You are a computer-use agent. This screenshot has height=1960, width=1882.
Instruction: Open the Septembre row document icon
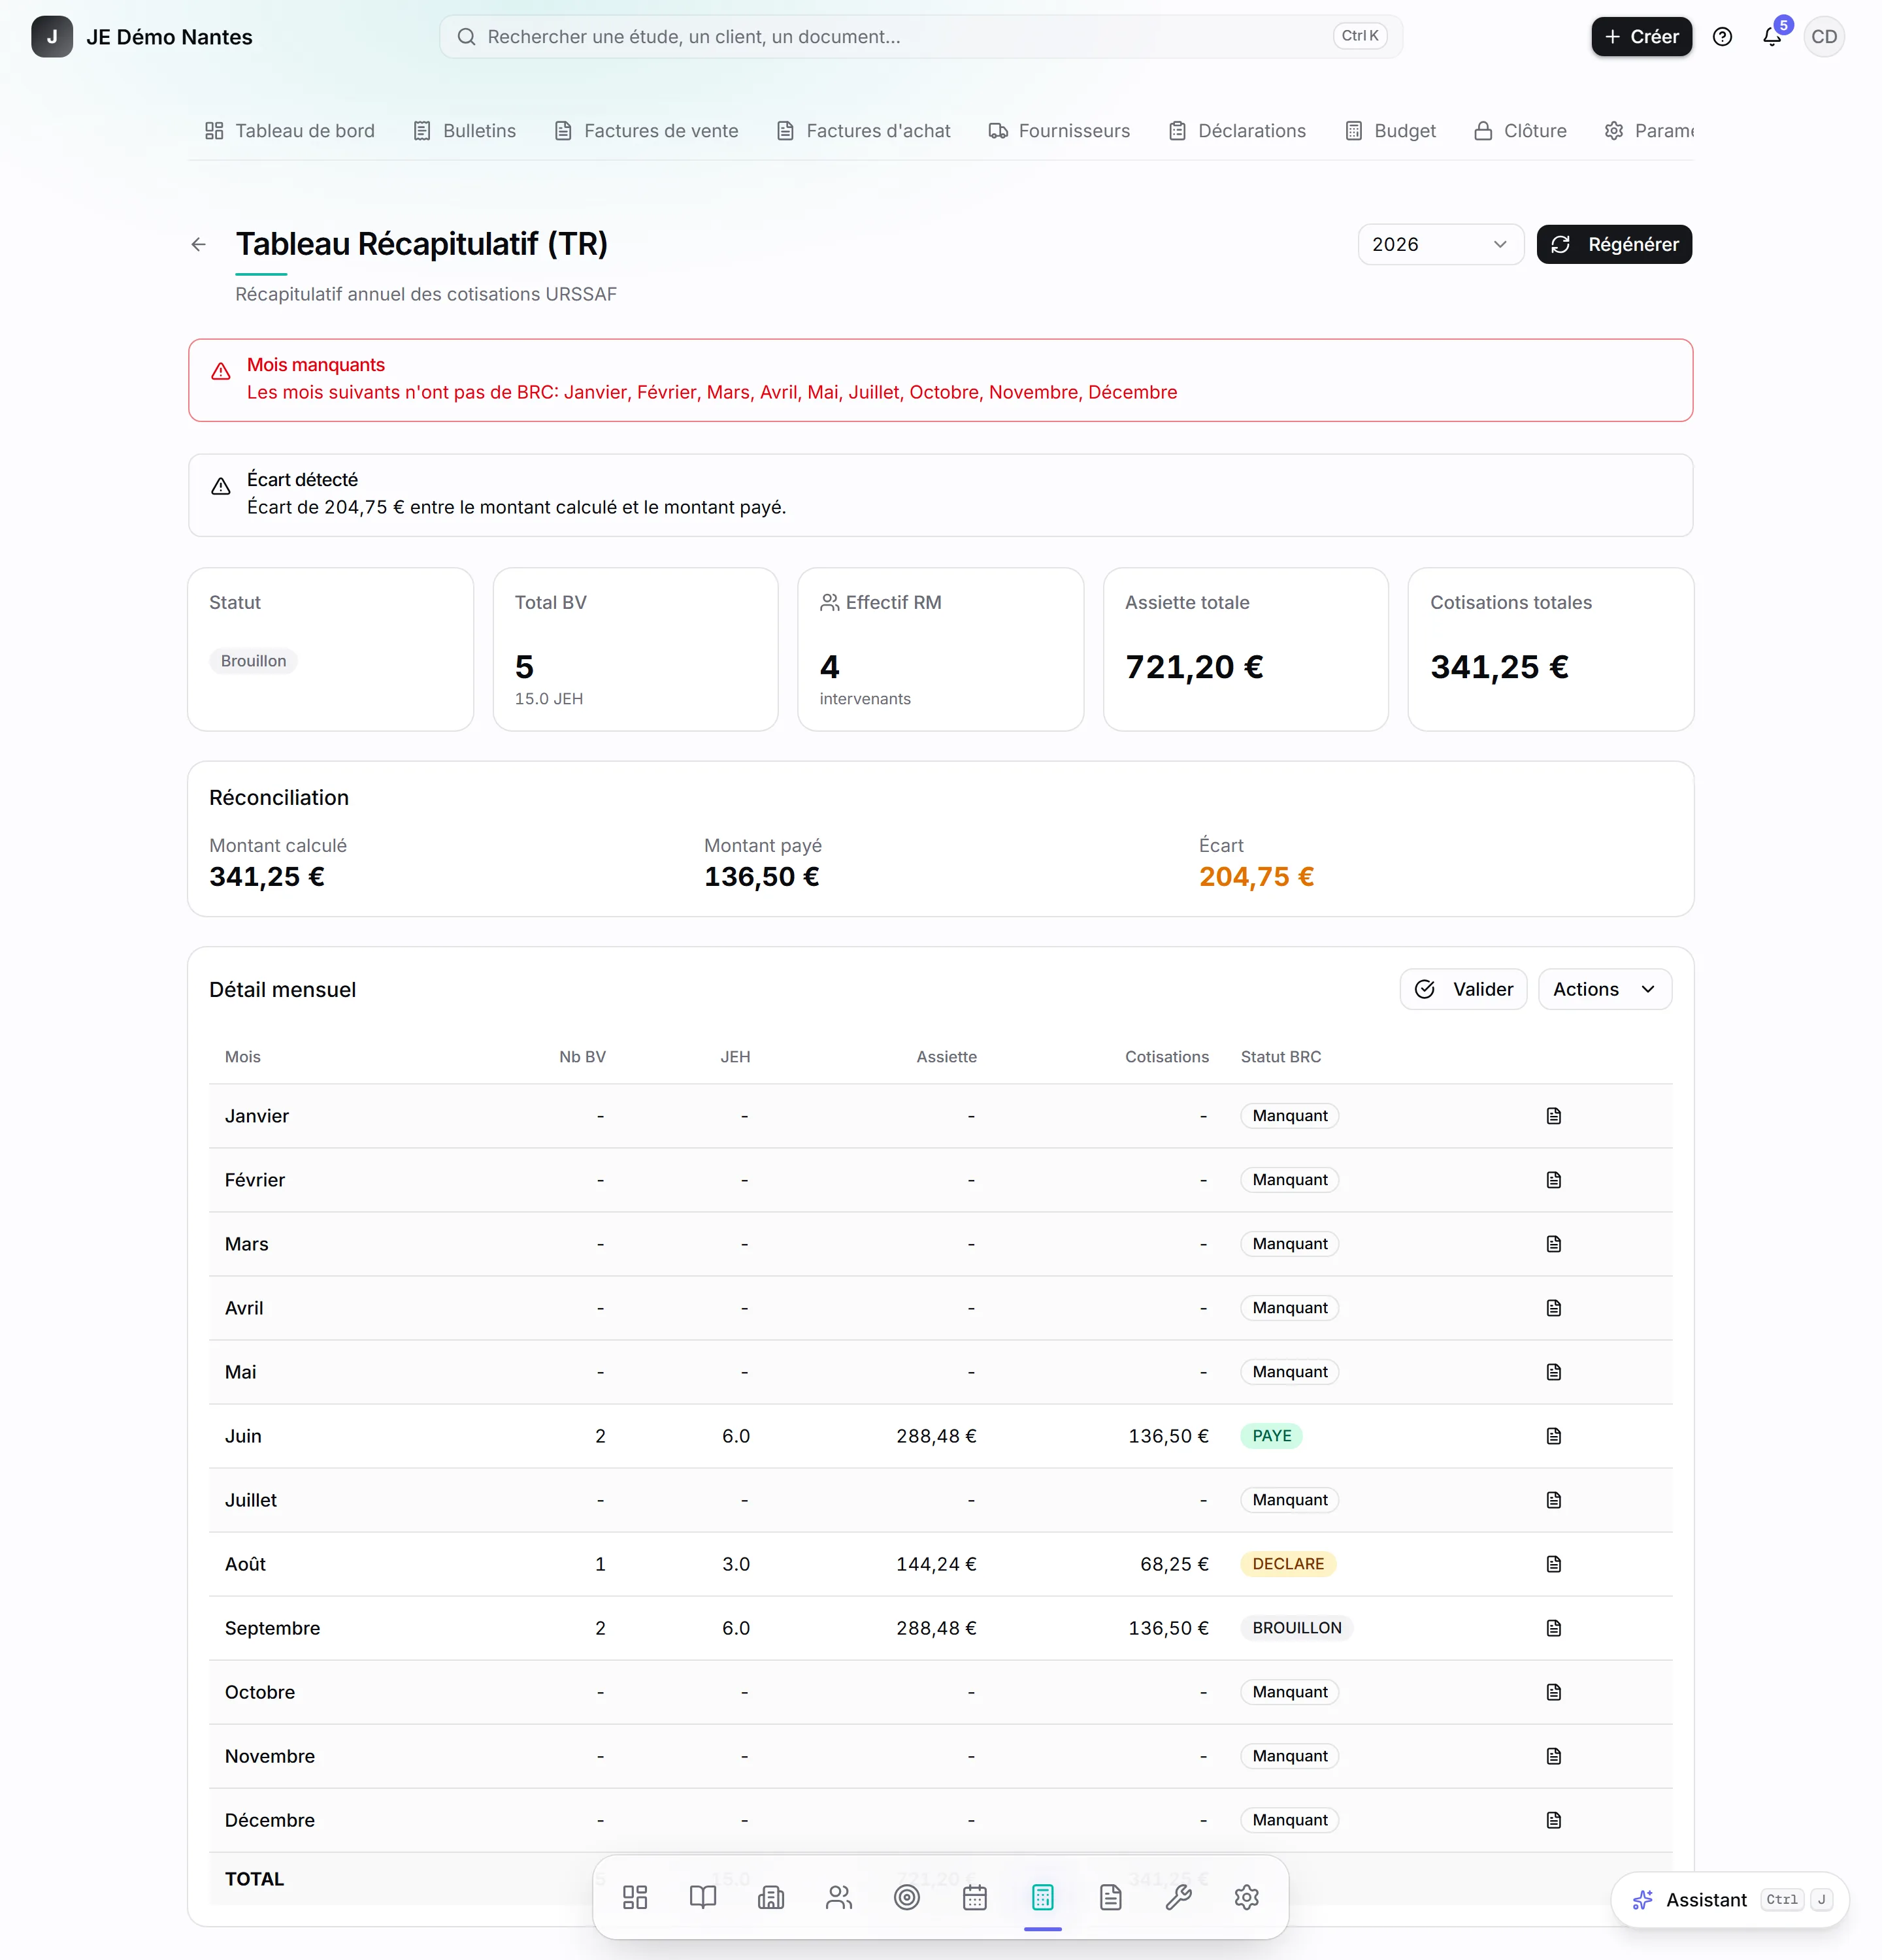click(1554, 1628)
